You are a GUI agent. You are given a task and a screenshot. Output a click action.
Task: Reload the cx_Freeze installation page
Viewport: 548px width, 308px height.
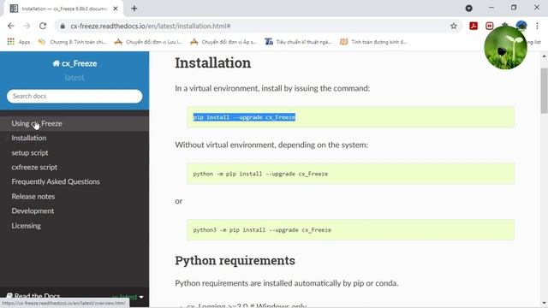click(43, 26)
